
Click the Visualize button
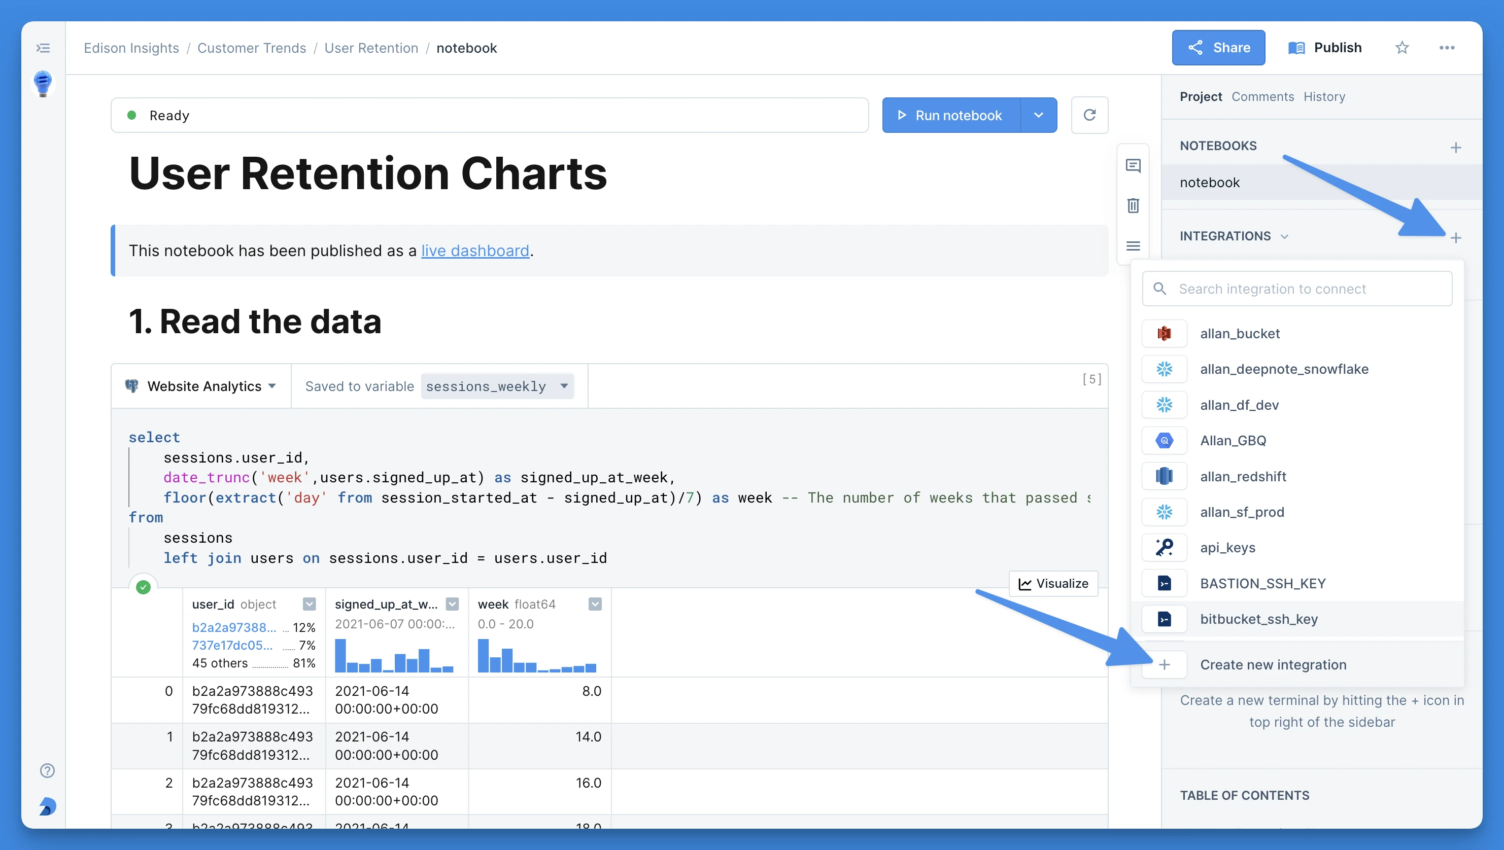tap(1053, 583)
